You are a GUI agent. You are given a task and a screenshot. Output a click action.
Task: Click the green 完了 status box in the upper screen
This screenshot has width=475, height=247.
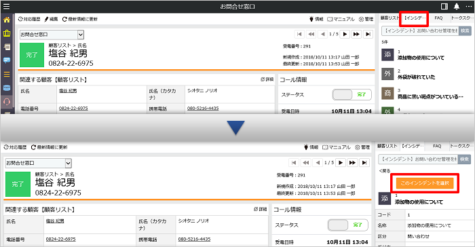point(32,55)
